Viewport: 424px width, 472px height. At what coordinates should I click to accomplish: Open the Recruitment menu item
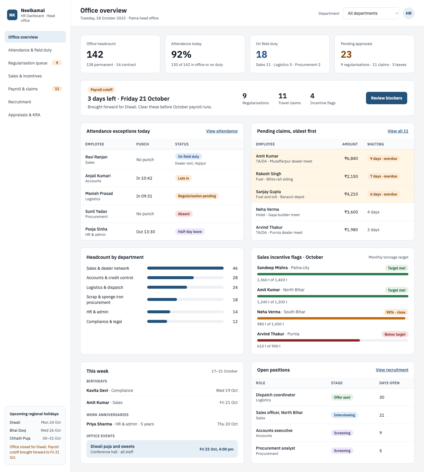[35, 102]
